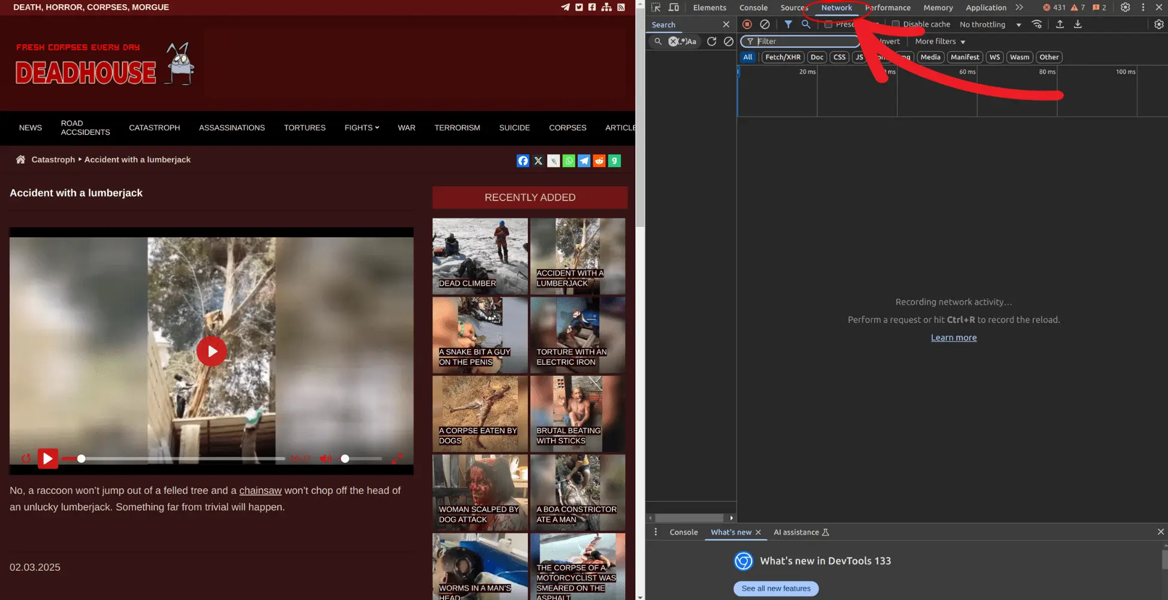1168x600 pixels.
Task: Open the Catastroph breadcrumb link
Action: tap(53, 159)
